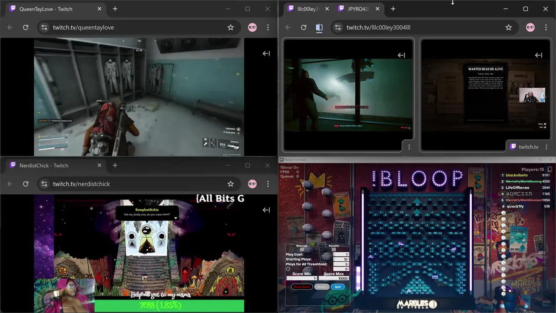Viewport: 556px width, 313px height.
Task: Open profile avatar in lllc00ley3004lll window
Action: click(530, 27)
